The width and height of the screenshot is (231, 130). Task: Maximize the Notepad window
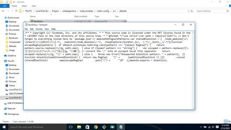pos(183,25)
